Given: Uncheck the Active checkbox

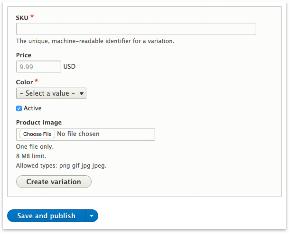Looking at the screenshot, I should pyautogui.click(x=19, y=108).
